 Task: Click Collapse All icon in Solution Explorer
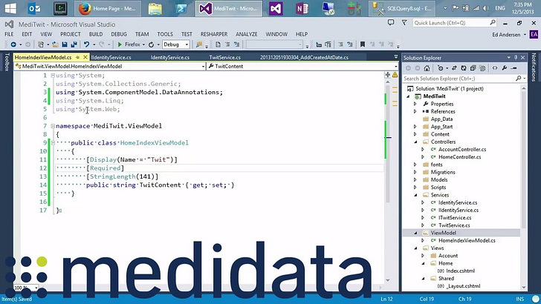473,68
